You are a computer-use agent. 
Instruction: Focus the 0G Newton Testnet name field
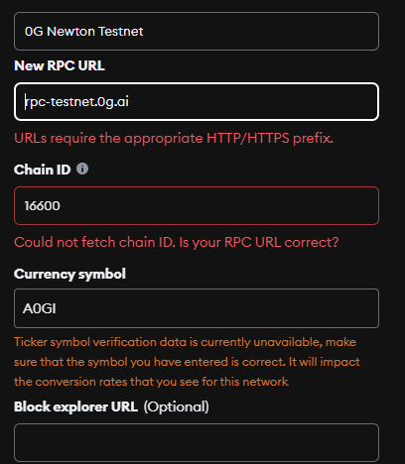pos(197,32)
